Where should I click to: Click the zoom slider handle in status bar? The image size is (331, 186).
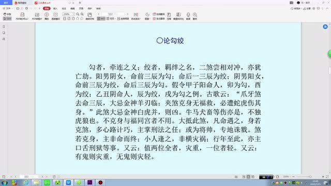[x=310, y=177]
